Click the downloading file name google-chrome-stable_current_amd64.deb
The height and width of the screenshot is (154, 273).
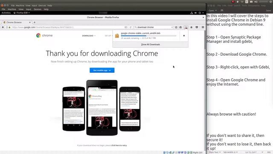[140, 33]
